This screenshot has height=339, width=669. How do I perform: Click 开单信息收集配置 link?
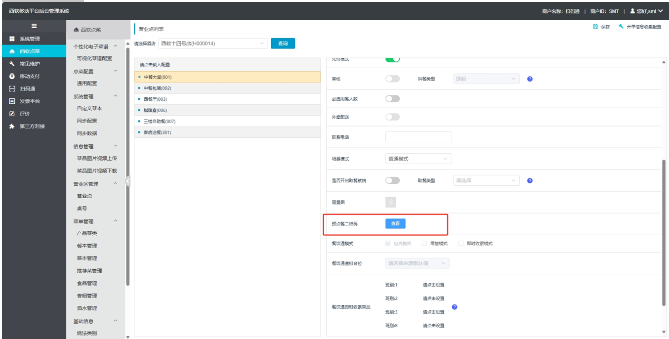pos(644,27)
